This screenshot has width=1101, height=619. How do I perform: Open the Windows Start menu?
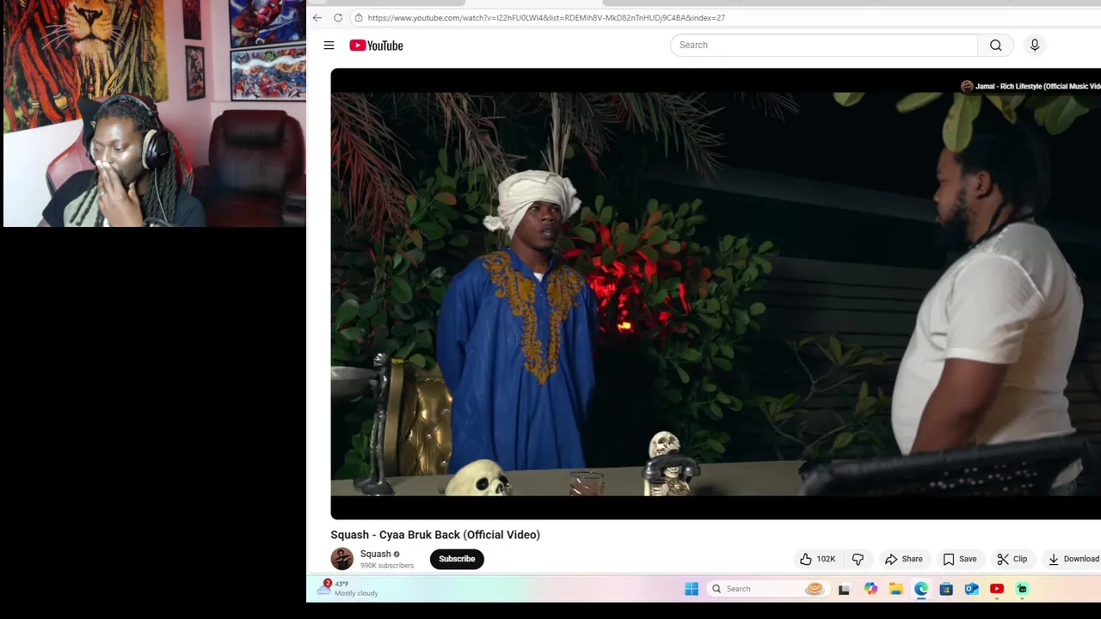(x=692, y=589)
